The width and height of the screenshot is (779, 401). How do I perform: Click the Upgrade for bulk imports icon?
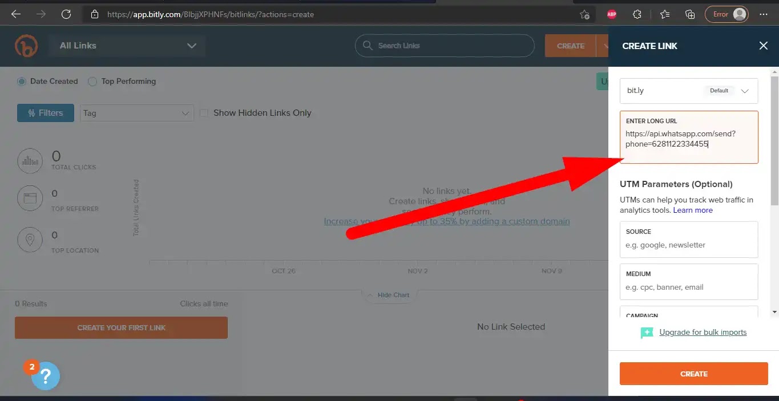tap(647, 333)
